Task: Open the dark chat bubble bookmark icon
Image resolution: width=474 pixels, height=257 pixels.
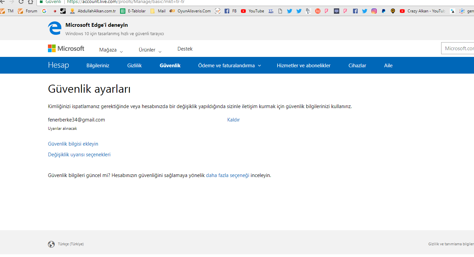Action: pyautogui.click(x=337, y=11)
